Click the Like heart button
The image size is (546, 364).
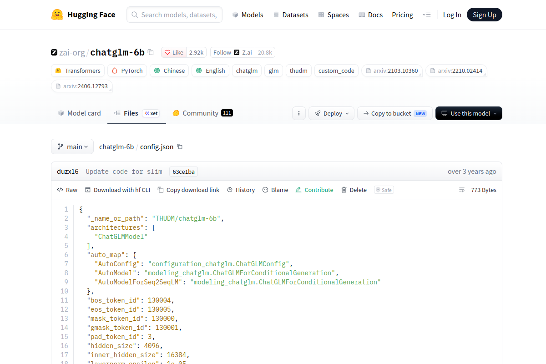(x=174, y=52)
